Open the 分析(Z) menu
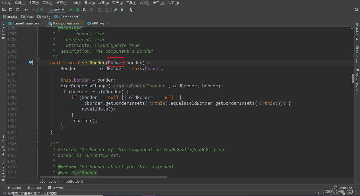This screenshot has height=196, width=360. [76, 3]
